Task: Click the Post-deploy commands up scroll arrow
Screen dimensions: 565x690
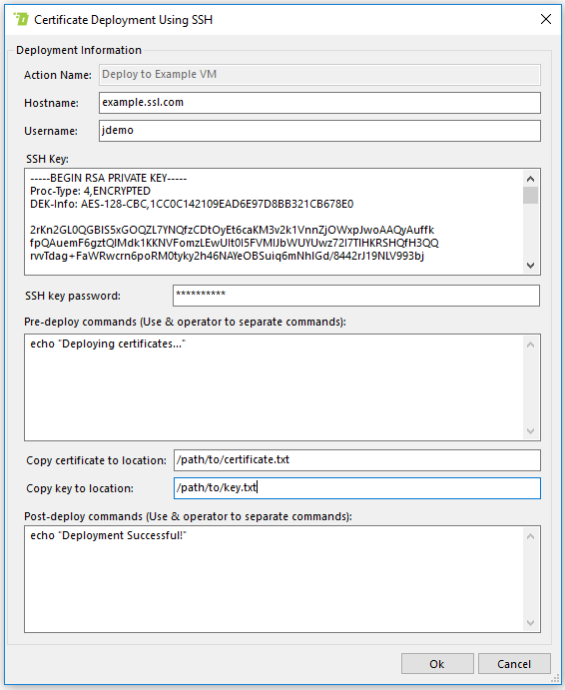Action: (x=531, y=536)
